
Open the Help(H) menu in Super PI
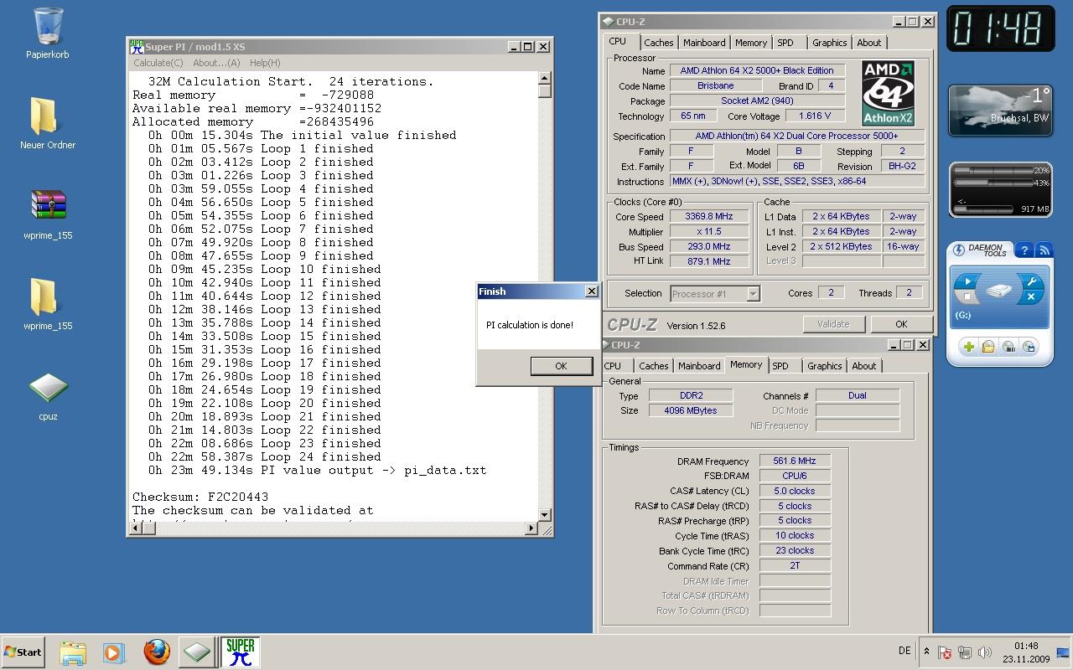pyautogui.click(x=265, y=63)
